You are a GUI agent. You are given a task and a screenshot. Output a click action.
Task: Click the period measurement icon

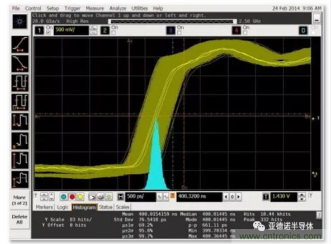(x=20, y=83)
